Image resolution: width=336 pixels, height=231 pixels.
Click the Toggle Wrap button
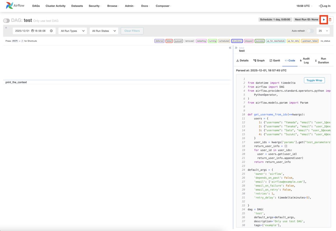point(314,80)
